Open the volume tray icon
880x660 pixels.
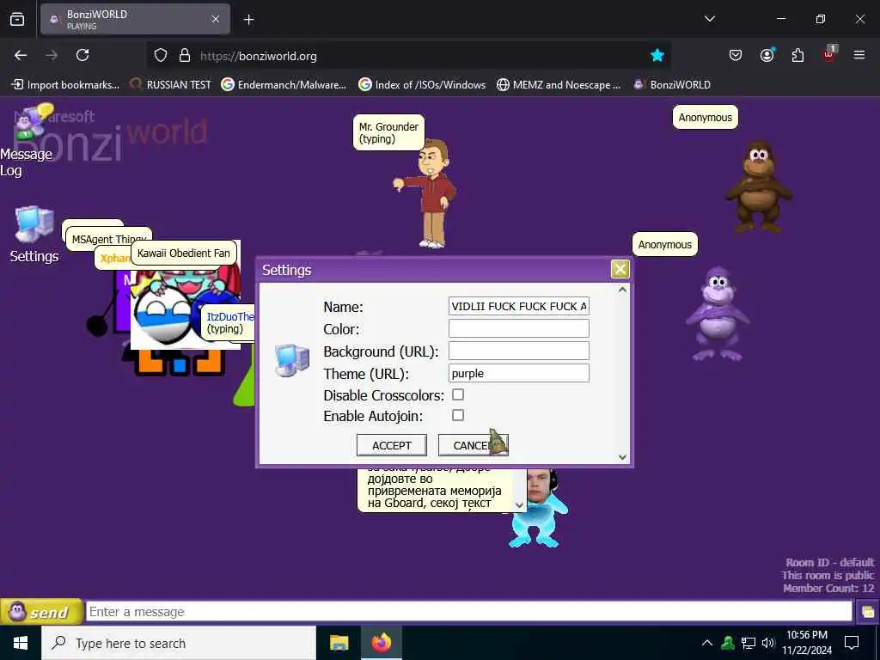(x=767, y=643)
